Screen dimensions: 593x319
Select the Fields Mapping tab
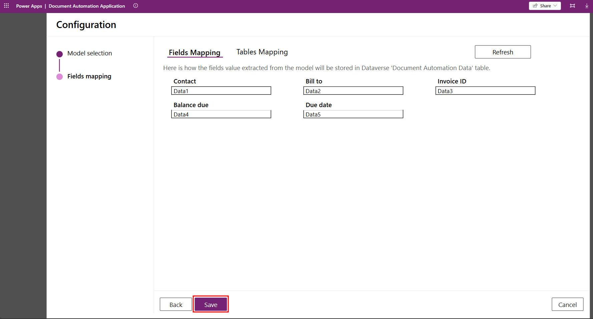coord(195,52)
